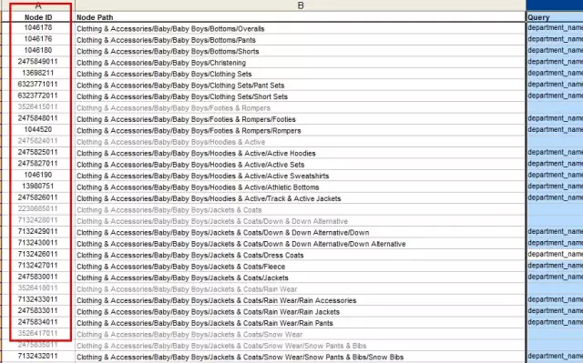
Task: Click the path ending in Athletic Bottoms
Action: 198,187
